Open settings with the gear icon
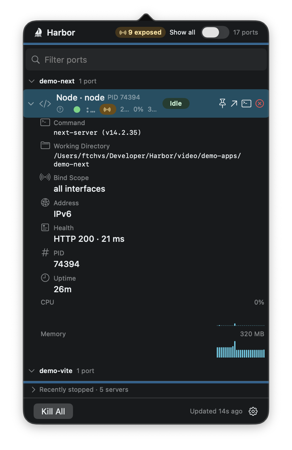This screenshot has width=292, height=450. pyautogui.click(x=253, y=411)
